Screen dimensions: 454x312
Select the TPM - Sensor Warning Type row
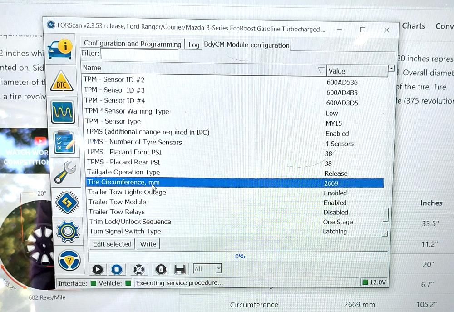click(x=234, y=112)
